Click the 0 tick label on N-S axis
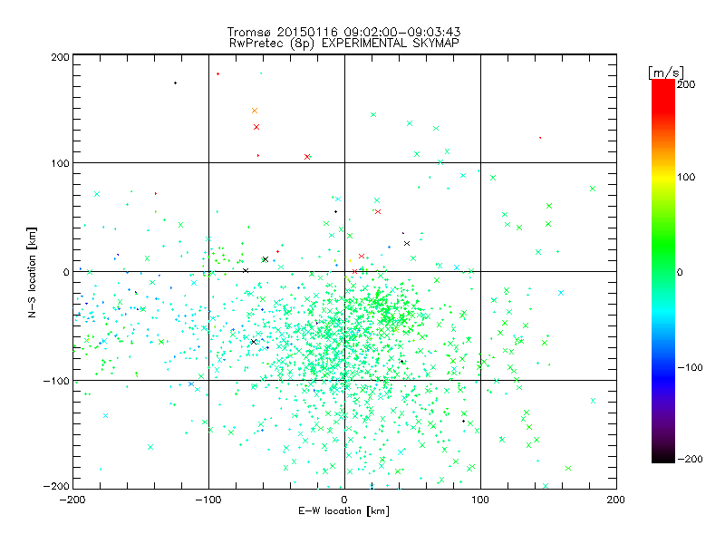This screenshot has width=725, height=544. (x=66, y=272)
